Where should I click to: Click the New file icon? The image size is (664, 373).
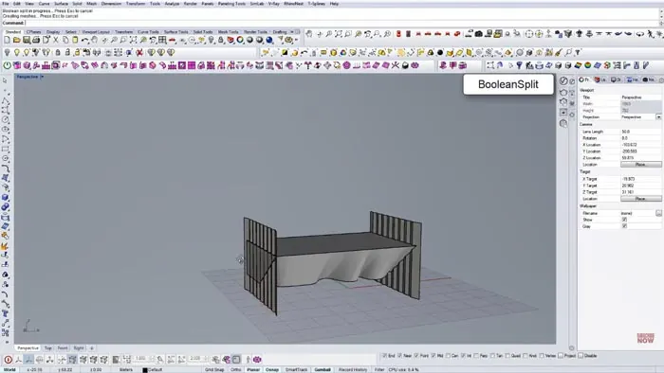(7, 40)
